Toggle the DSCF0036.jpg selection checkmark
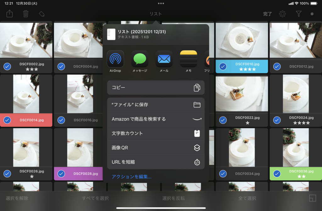The height and width of the screenshot is (211, 322). coord(277,173)
